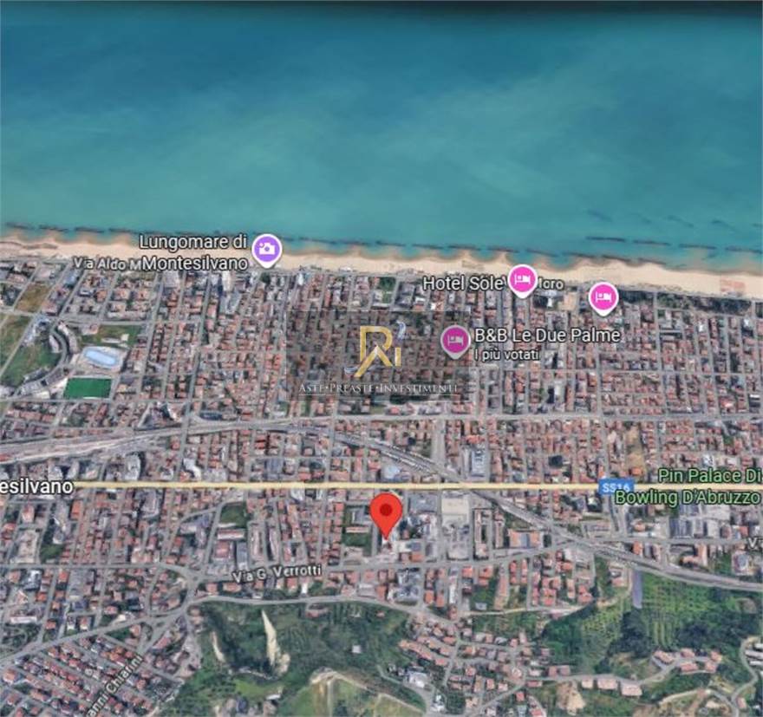The height and width of the screenshot is (717, 763).
Task: Select the red location marker
Action: point(386,513)
